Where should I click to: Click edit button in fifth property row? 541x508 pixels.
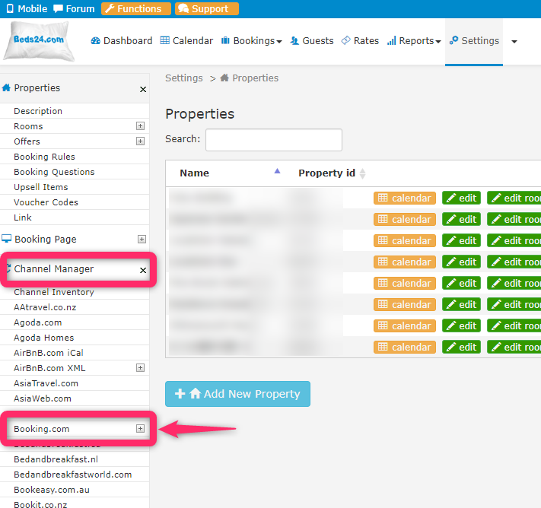(x=461, y=283)
